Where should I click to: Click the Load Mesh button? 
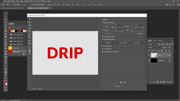point(109,43)
